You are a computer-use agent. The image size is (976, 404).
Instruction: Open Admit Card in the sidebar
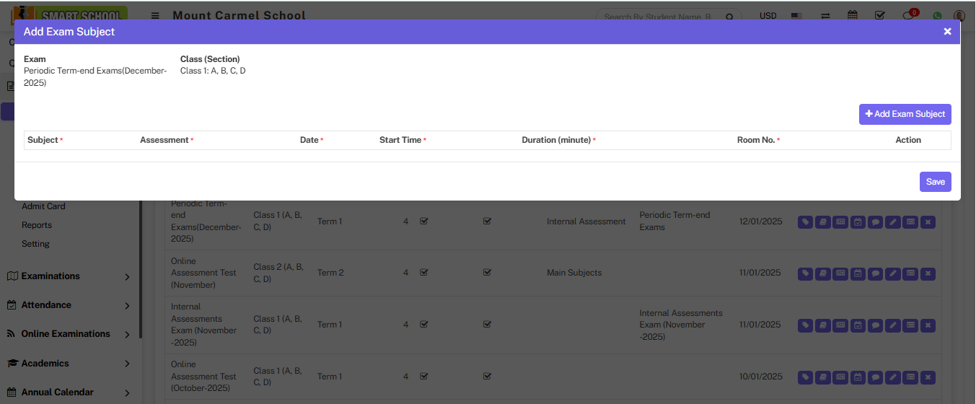pos(43,206)
